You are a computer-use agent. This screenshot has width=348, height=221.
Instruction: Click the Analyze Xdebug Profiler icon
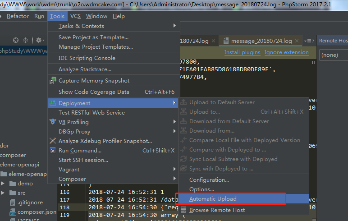click(53, 141)
